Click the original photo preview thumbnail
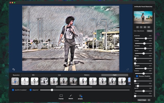The height and width of the screenshot is (103, 164). (143, 17)
